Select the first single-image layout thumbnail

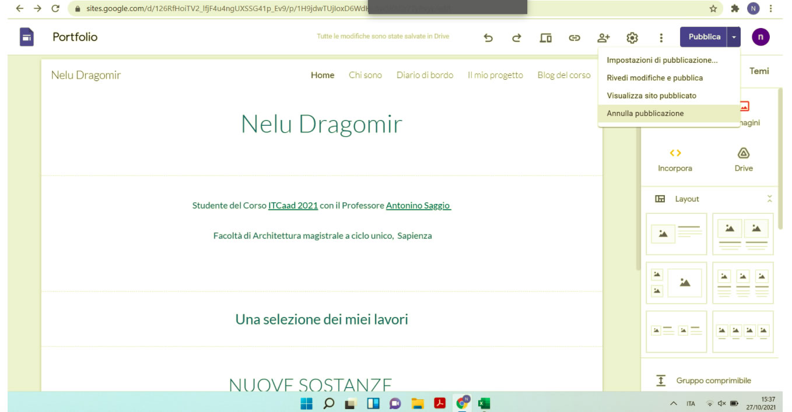click(676, 234)
